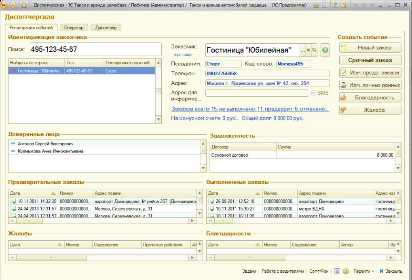Click the magnifier icon in Заказчик field
The image size is (412, 280).
(x=314, y=50)
